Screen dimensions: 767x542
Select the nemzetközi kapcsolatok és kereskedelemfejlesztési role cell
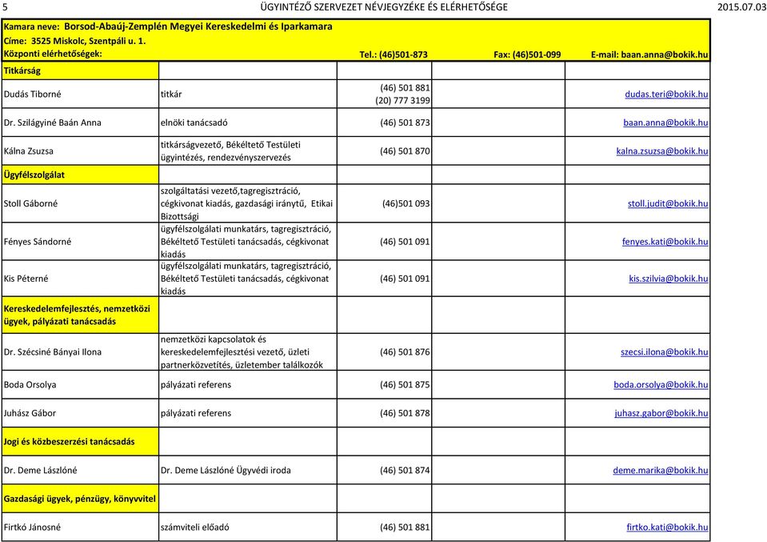point(248,351)
